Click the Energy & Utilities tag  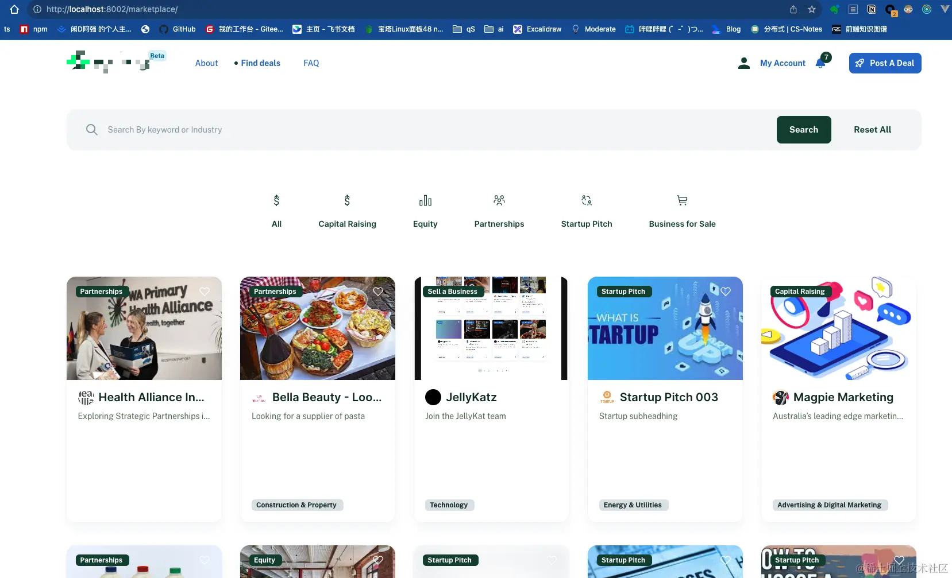point(633,505)
